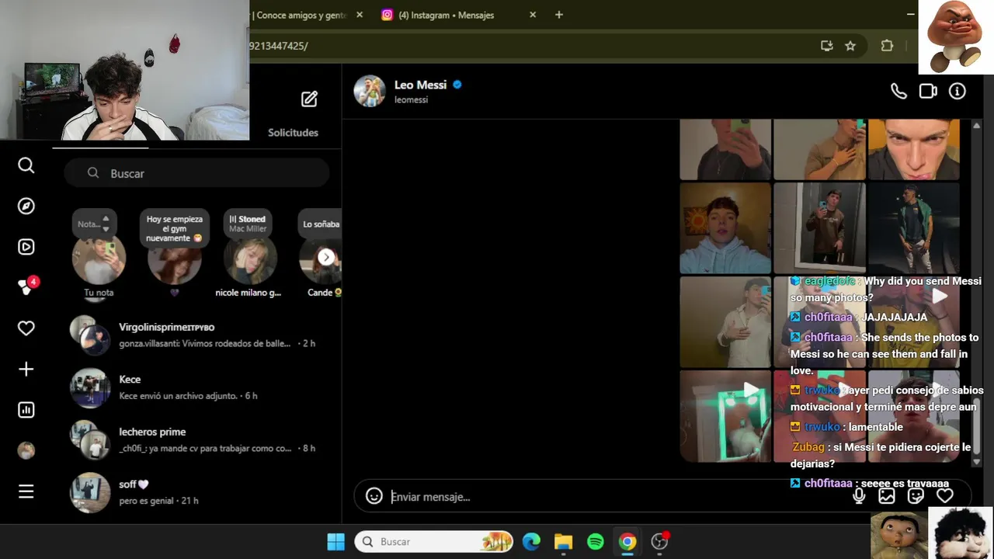Open a new browser tab
The image size is (994, 559).
pos(559,15)
